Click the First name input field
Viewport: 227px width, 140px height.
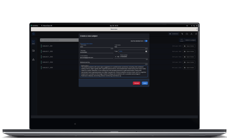pyautogui.click(x=97, y=46)
